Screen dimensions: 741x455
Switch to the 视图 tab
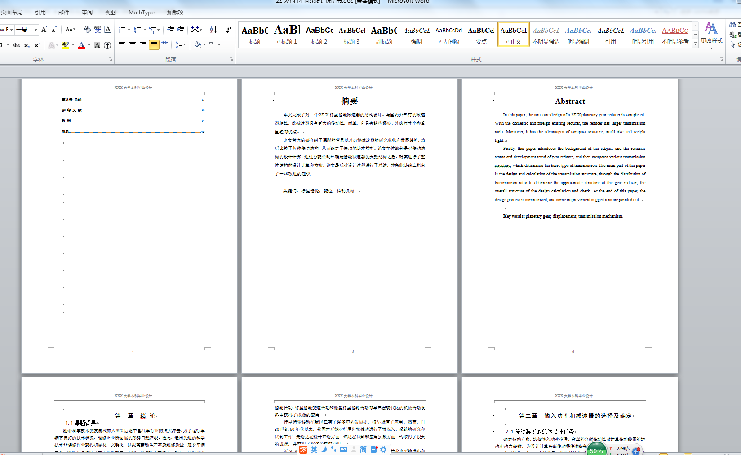pos(111,13)
